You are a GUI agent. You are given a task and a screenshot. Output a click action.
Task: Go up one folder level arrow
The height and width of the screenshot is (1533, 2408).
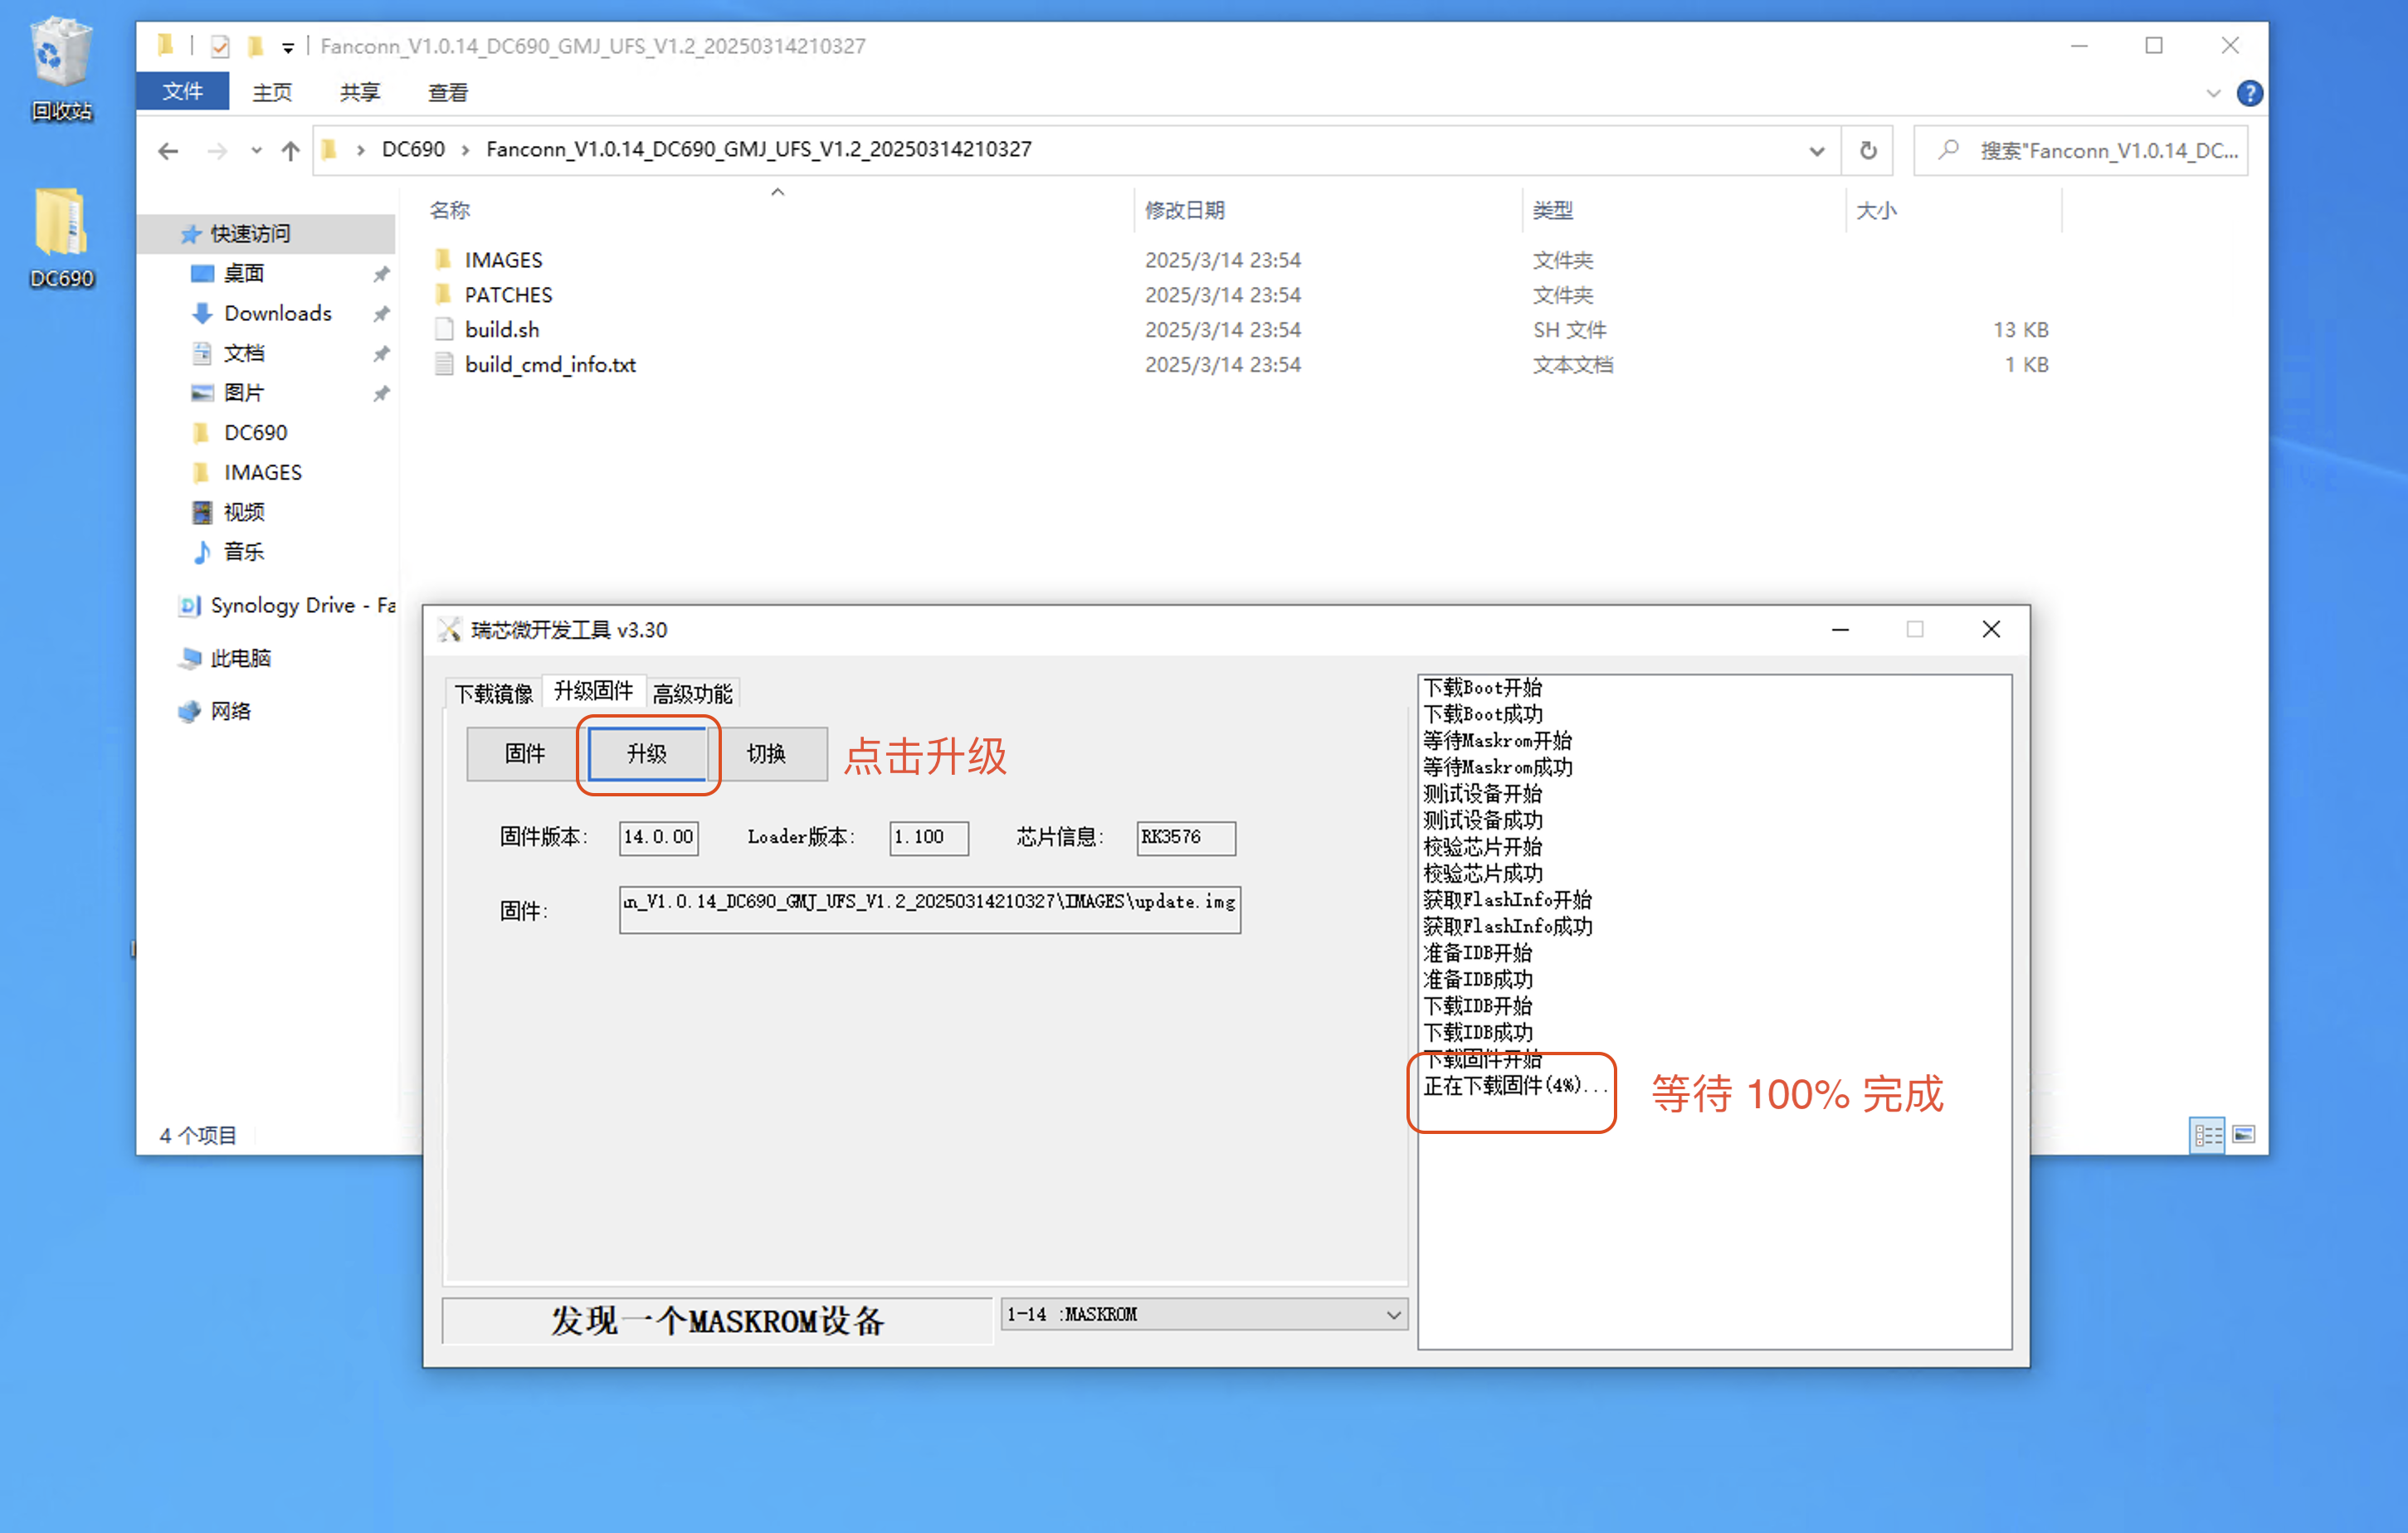tap(290, 151)
